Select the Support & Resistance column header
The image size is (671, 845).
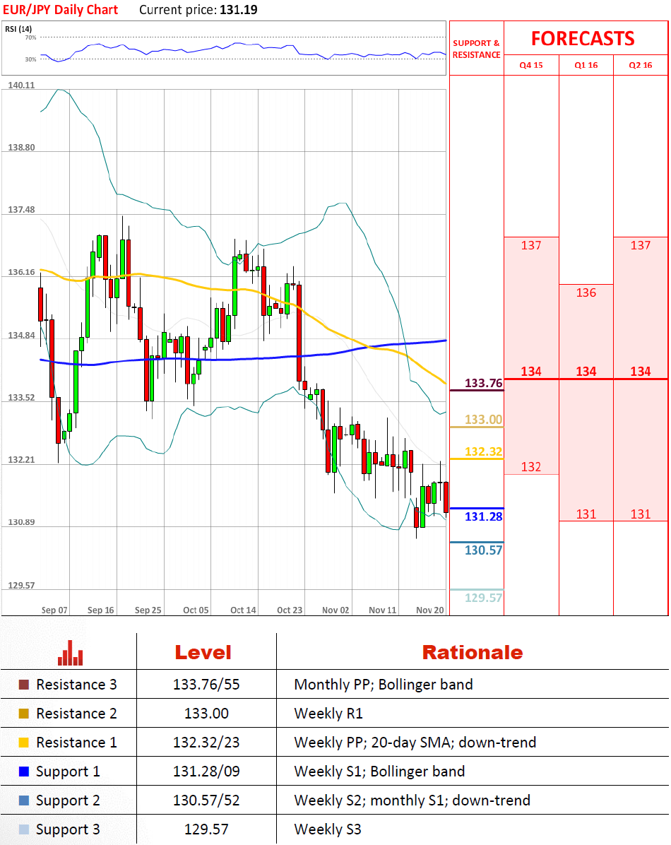[x=476, y=49]
